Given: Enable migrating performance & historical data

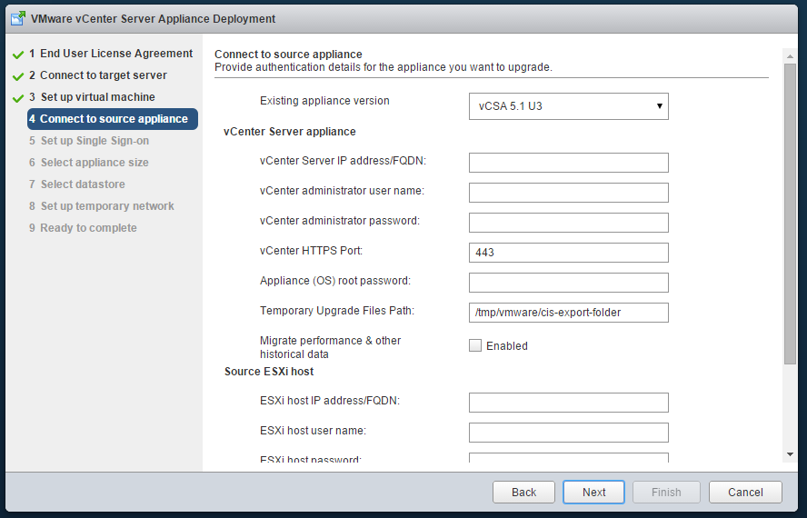Looking at the screenshot, I should [x=475, y=345].
